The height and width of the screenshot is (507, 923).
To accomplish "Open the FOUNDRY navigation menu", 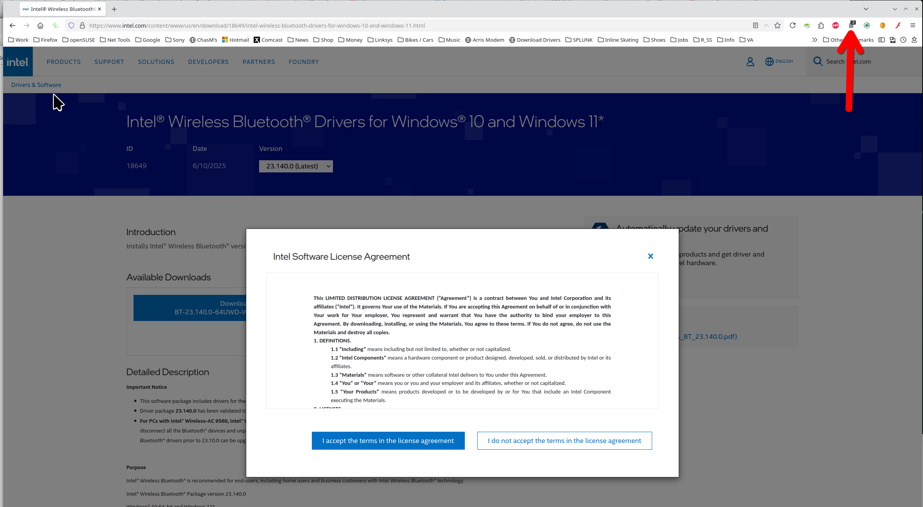I will click(x=304, y=62).
